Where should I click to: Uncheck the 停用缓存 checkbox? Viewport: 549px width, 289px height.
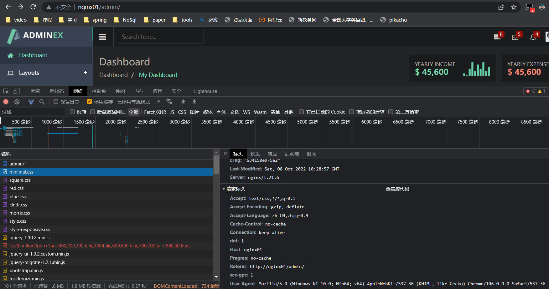tap(89, 102)
